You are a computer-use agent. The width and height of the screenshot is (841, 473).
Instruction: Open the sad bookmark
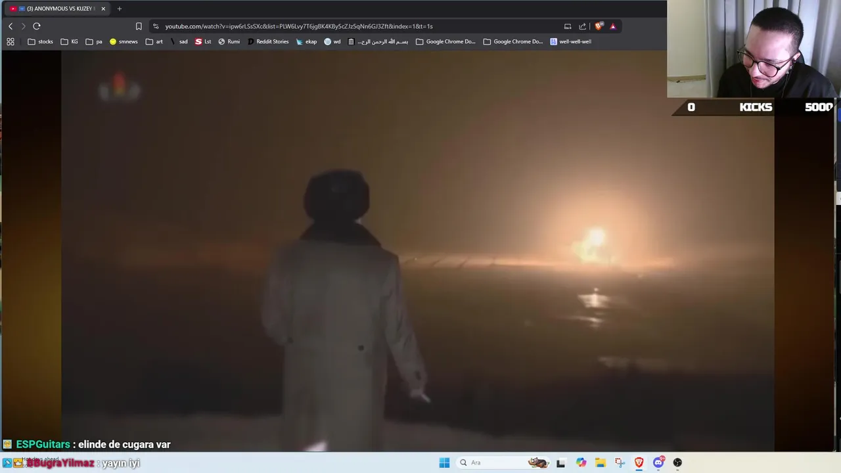pyautogui.click(x=179, y=41)
